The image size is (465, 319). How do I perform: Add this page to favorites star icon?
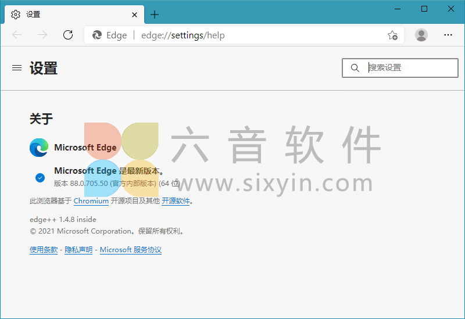click(392, 35)
